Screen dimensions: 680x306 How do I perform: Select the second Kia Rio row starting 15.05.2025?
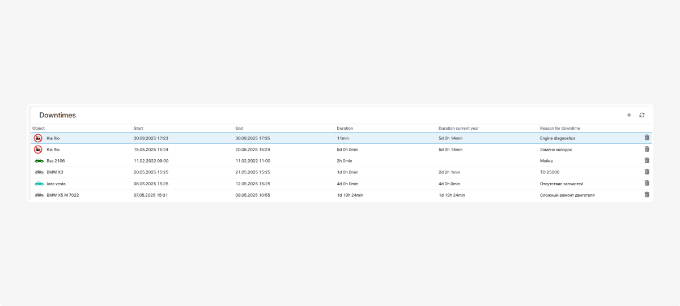tap(151, 150)
